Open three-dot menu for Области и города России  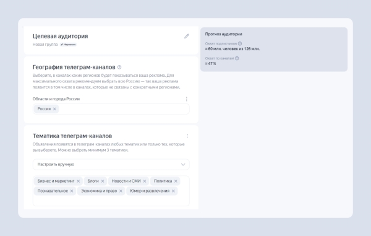pos(187,99)
